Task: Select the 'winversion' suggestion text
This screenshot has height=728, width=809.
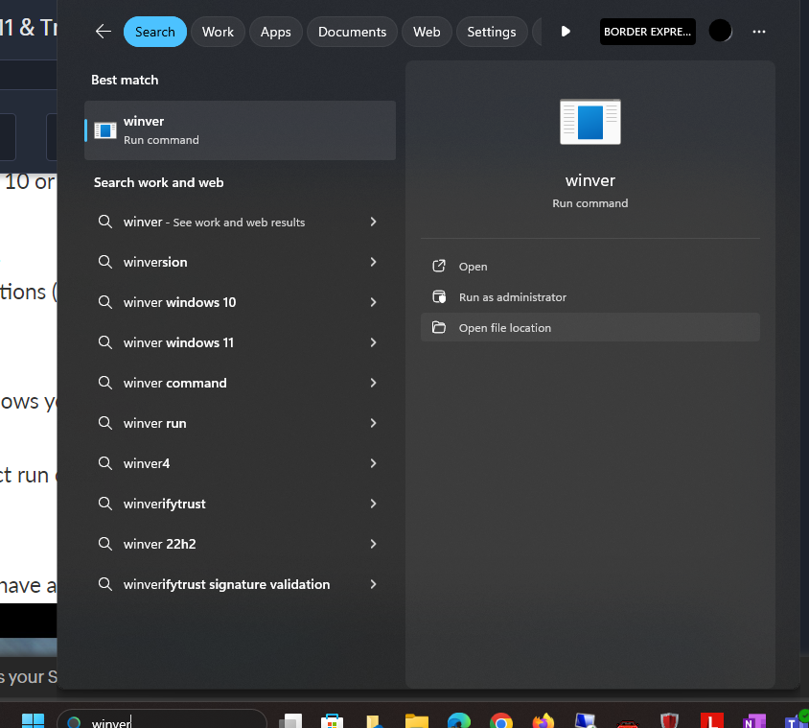Action: pyautogui.click(x=155, y=262)
